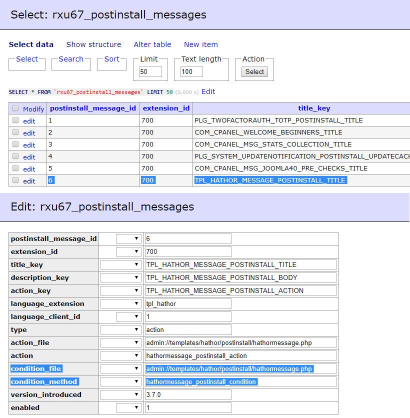Click the language_extension input with tpl_hathor

(188, 303)
